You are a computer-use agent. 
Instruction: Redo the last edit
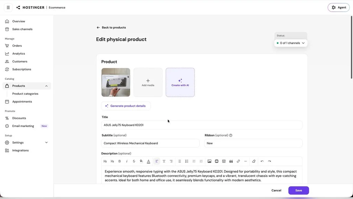[269, 161]
